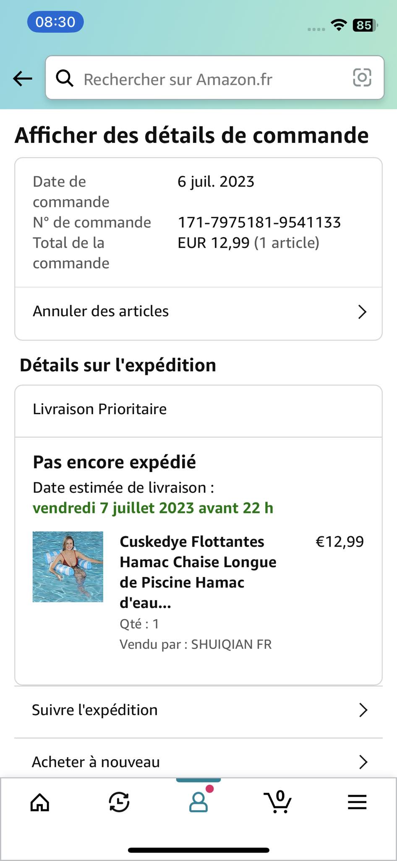Screen dimensions: 397x861
Task: Tap the battery indicator in status bar
Action: coord(365,26)
